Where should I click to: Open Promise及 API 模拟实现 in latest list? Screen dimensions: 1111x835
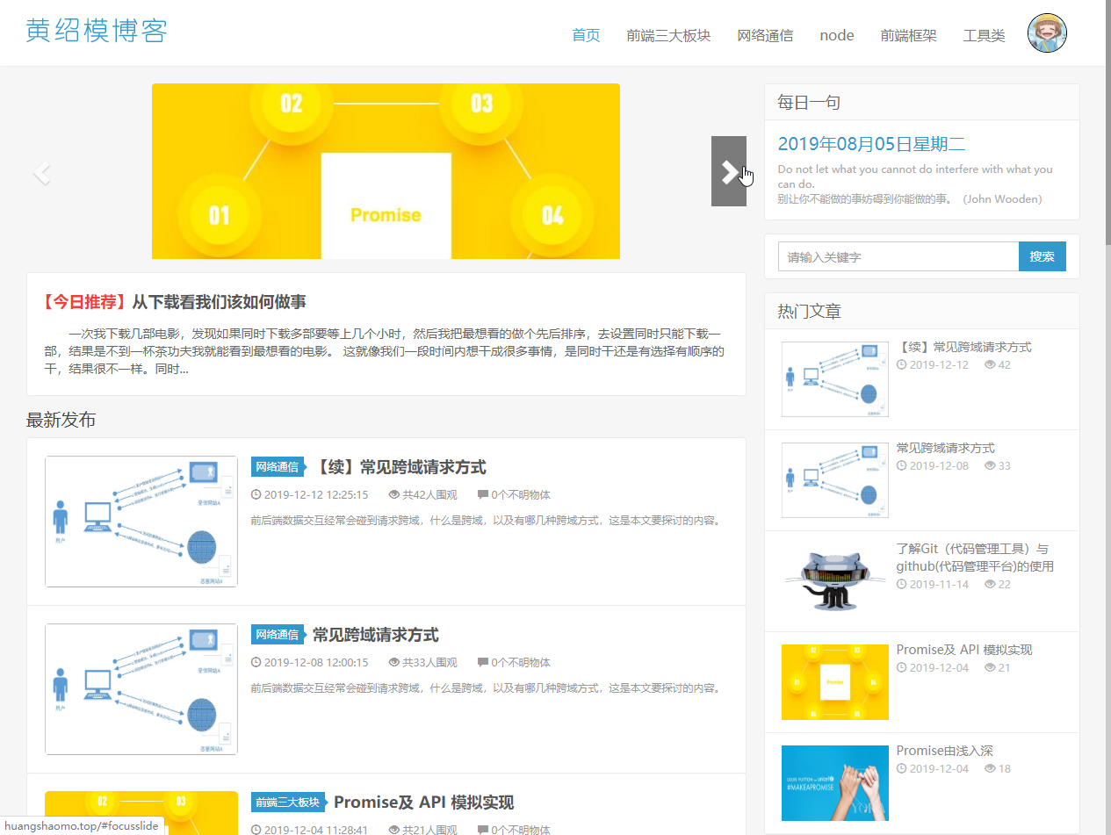[x=423, y=803]
